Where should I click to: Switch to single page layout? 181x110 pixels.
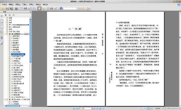143,108
